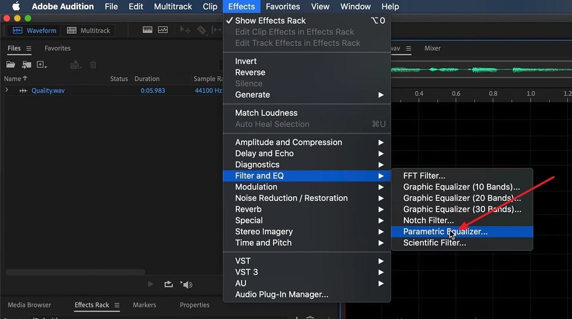Expand the Modulation submenu
Screen dimensions: 572x319
pyautogui.click(x=307, y=187)
